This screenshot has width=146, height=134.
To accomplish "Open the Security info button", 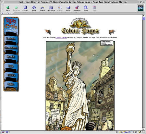I will point(77,8).
